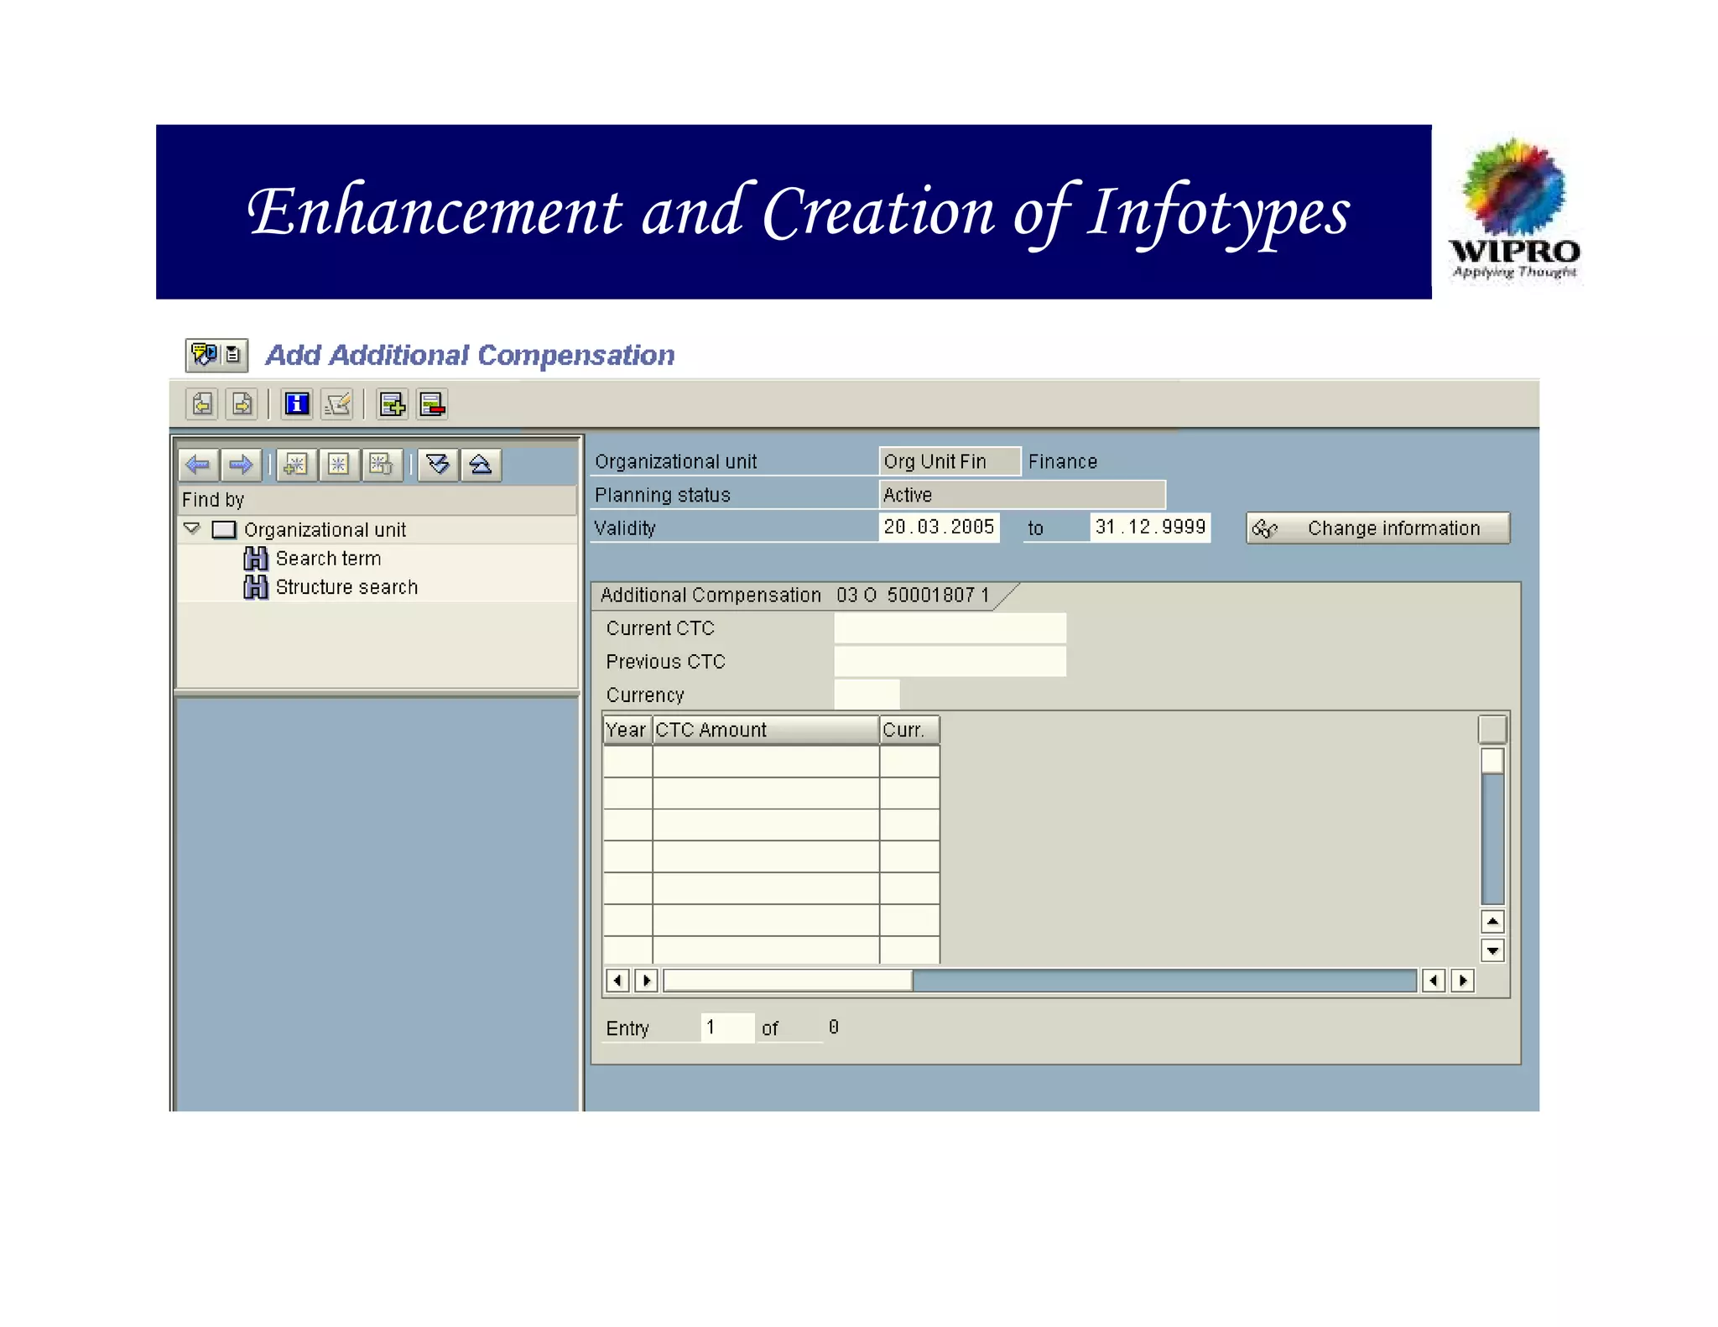Click the next record page icon
The height and width of the screenshot is (1327, 1718).
242,404
